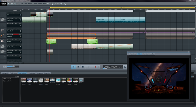This screenshot has width=196, height=107.
Task: Solo the Drums track 6
Action: tap(8, 40)
